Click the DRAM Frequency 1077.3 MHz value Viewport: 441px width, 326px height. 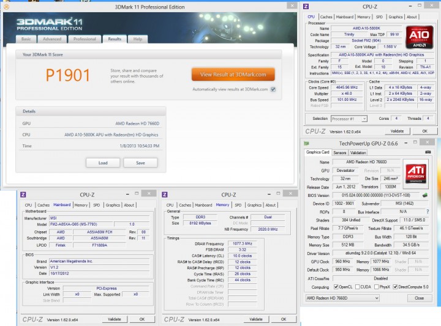243,243
